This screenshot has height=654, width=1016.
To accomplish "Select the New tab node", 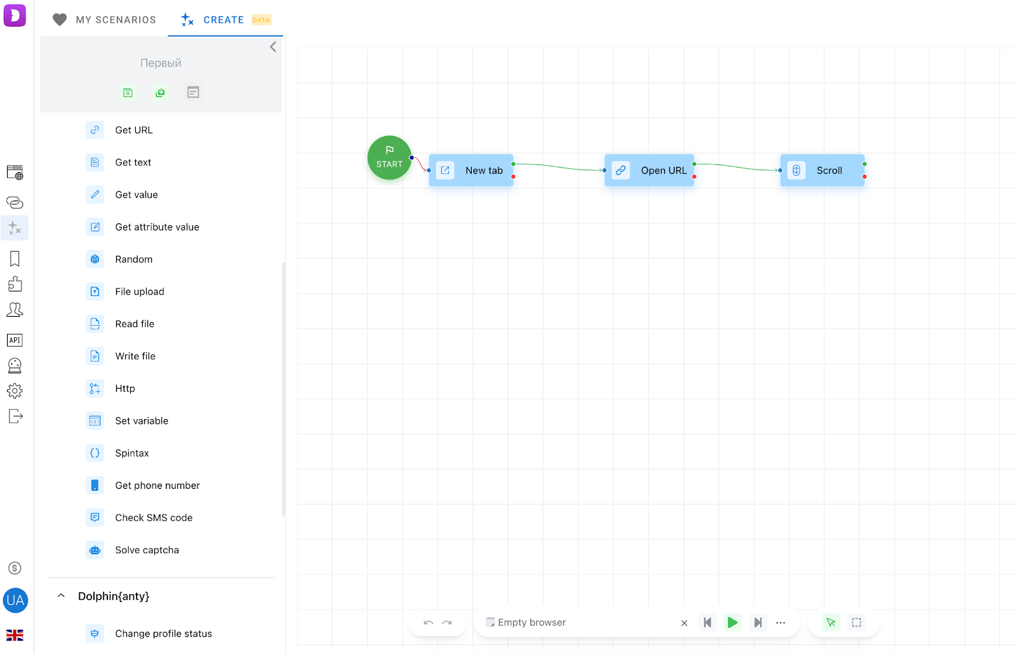I will 471,170.
